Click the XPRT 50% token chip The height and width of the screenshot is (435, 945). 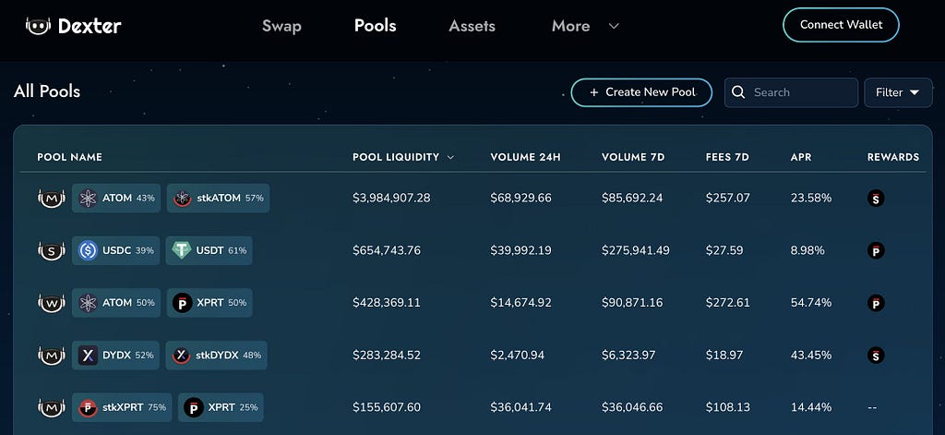coord(209,303)
